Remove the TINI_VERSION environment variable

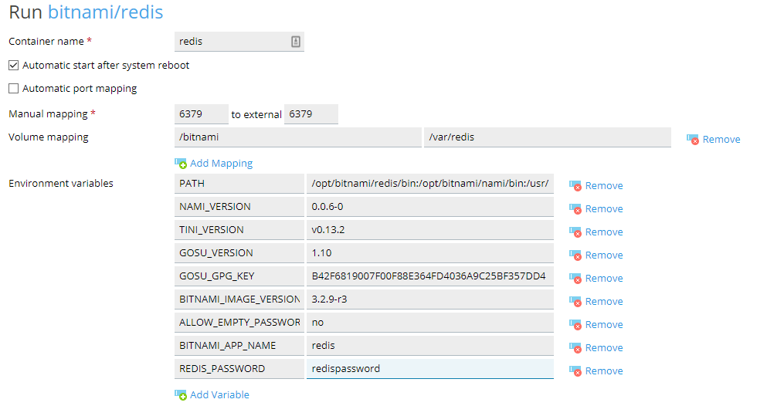[603, 232]
